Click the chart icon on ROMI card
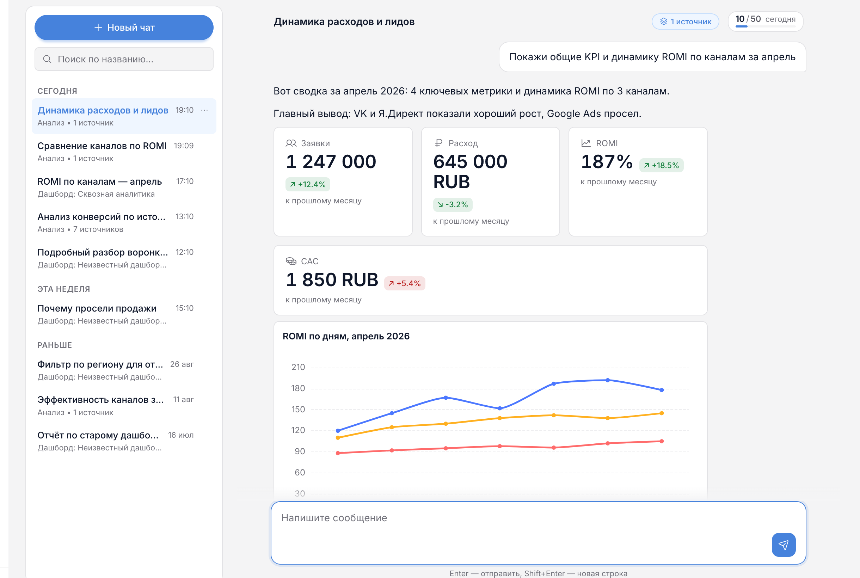 586,143
